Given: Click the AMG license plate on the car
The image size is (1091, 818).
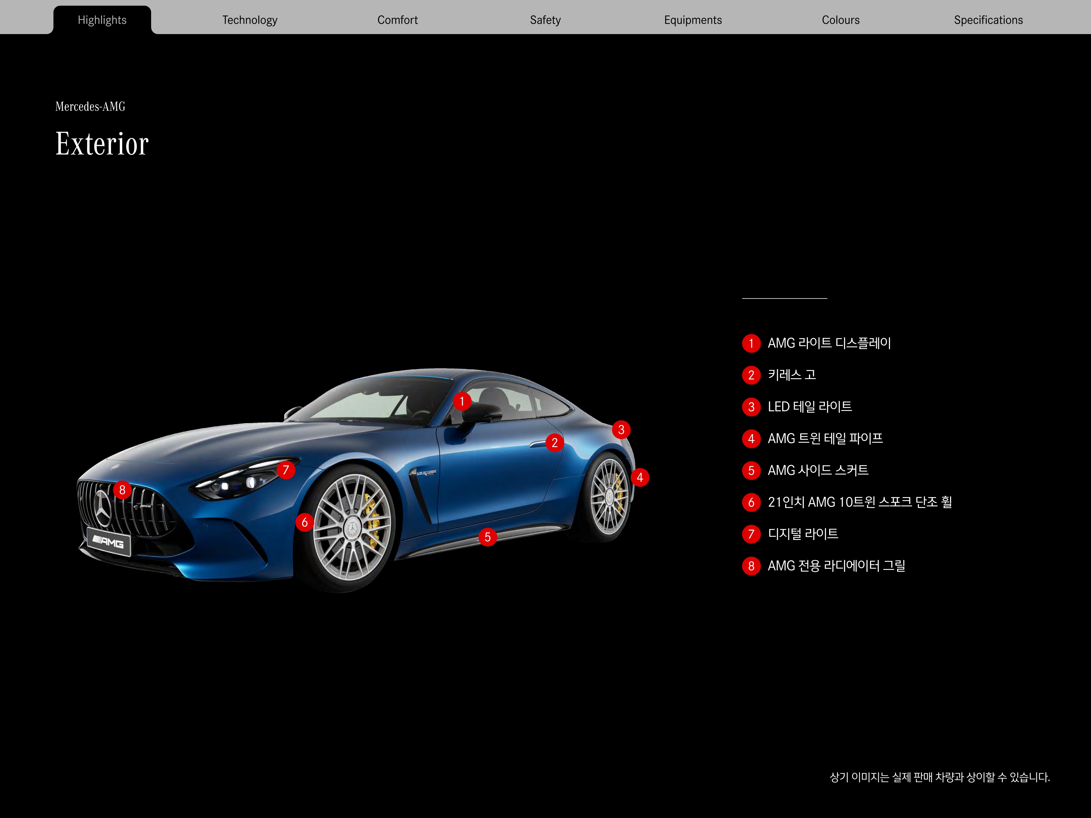Looking at the screenshot, I should (109, 542).
